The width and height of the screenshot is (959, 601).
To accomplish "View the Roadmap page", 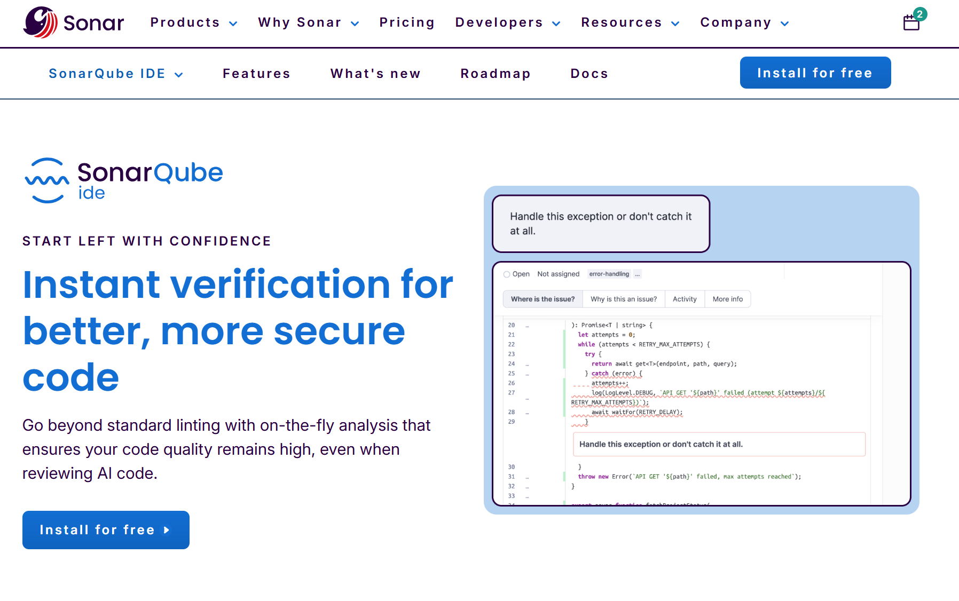I will [x=496, y=74].
